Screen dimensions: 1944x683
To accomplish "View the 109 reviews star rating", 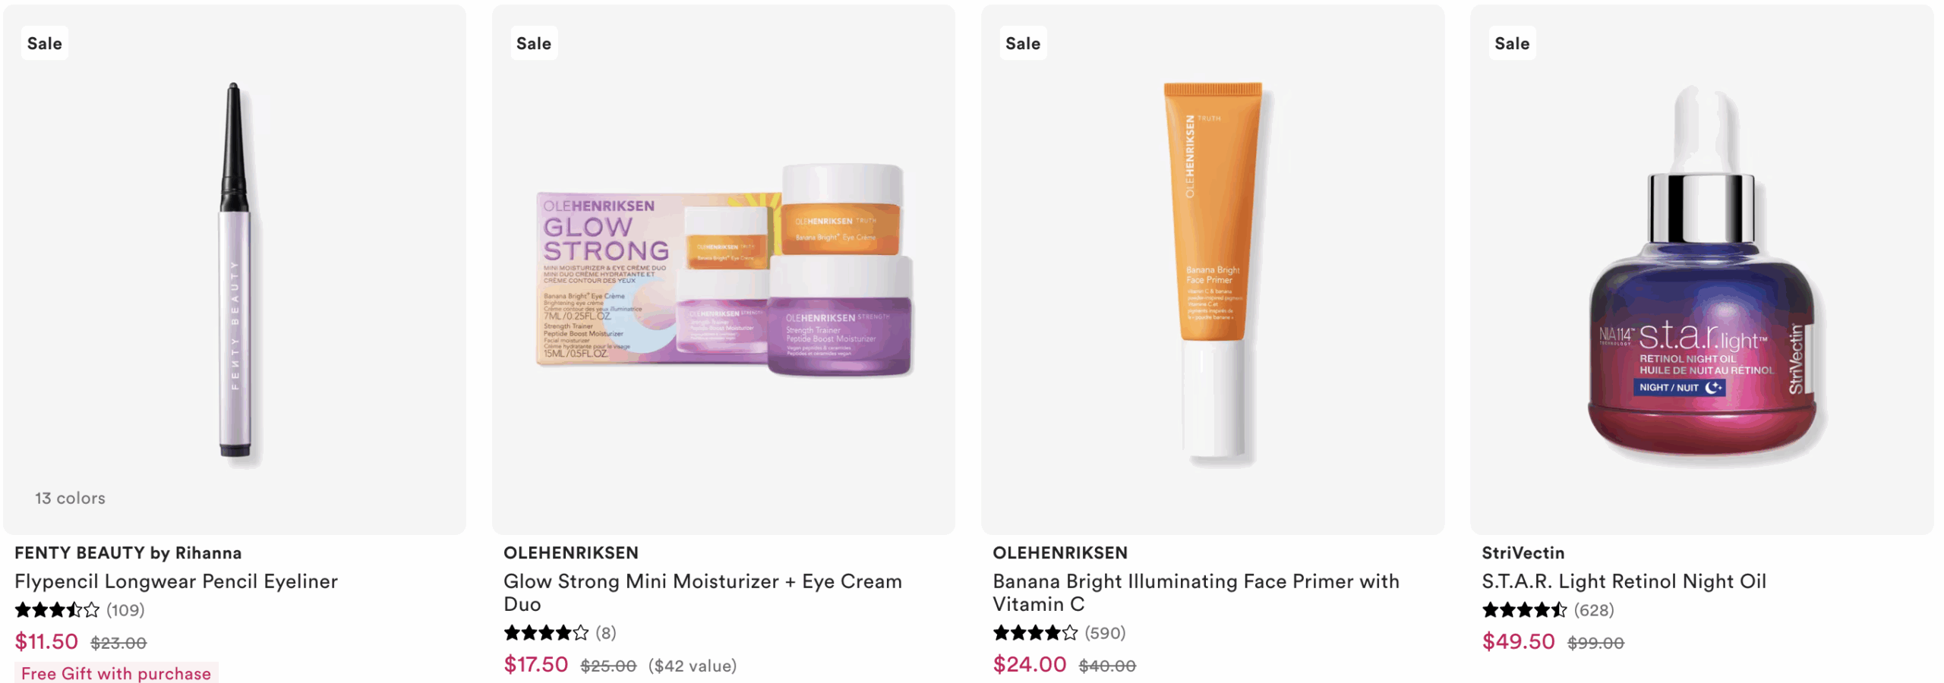I will 80,609.
